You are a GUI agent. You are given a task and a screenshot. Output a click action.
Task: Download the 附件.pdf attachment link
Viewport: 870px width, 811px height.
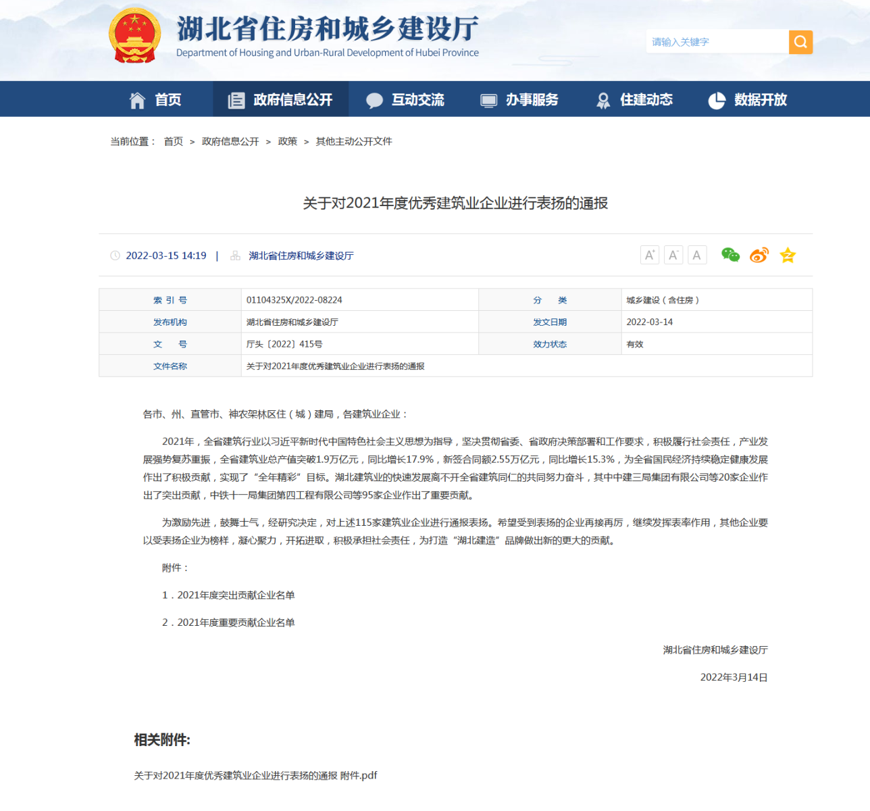255,775
